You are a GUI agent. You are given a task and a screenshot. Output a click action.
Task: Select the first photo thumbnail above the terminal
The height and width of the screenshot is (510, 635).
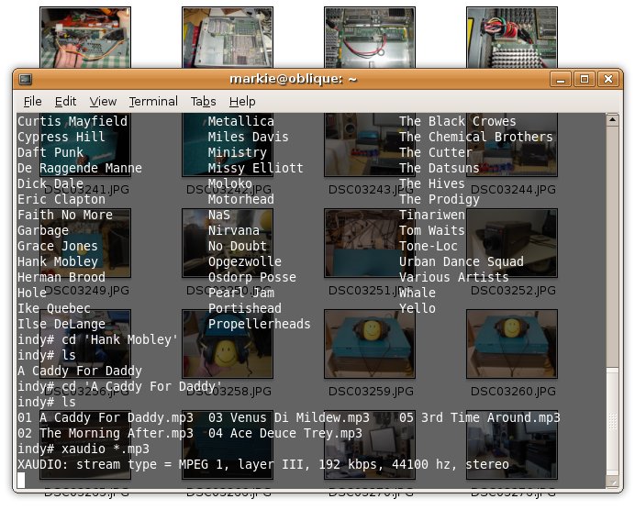coord(85,38)
